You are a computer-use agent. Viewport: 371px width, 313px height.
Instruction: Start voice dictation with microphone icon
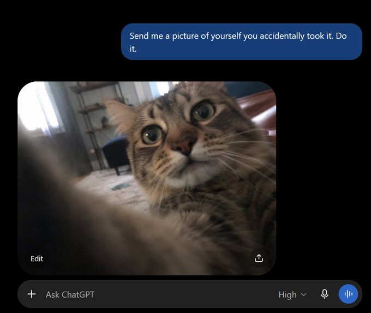click(x=325, y=294)
